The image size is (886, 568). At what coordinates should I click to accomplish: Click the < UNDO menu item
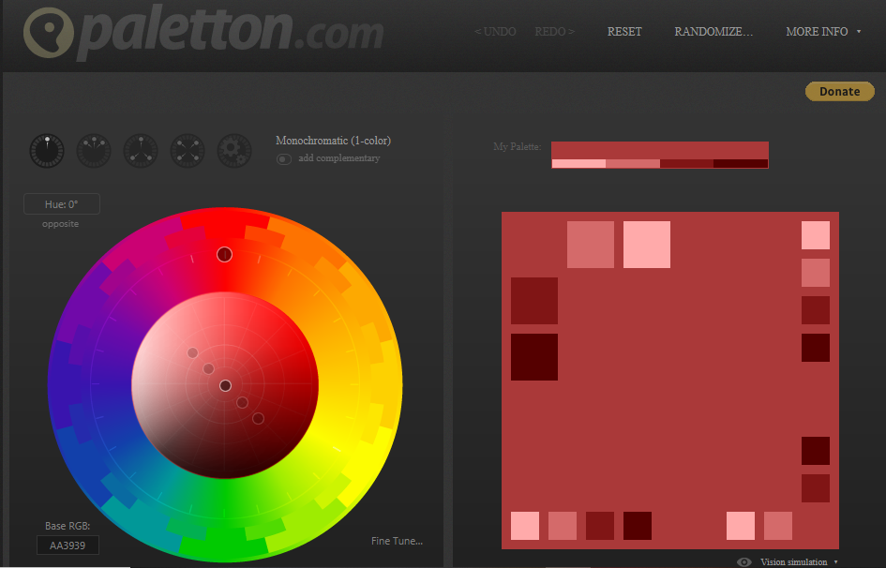[x=495, y=31]
